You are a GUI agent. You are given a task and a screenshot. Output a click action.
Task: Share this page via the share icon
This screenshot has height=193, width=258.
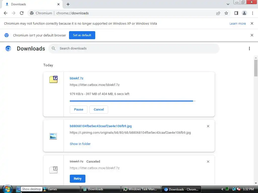click(x=218, y=13)
